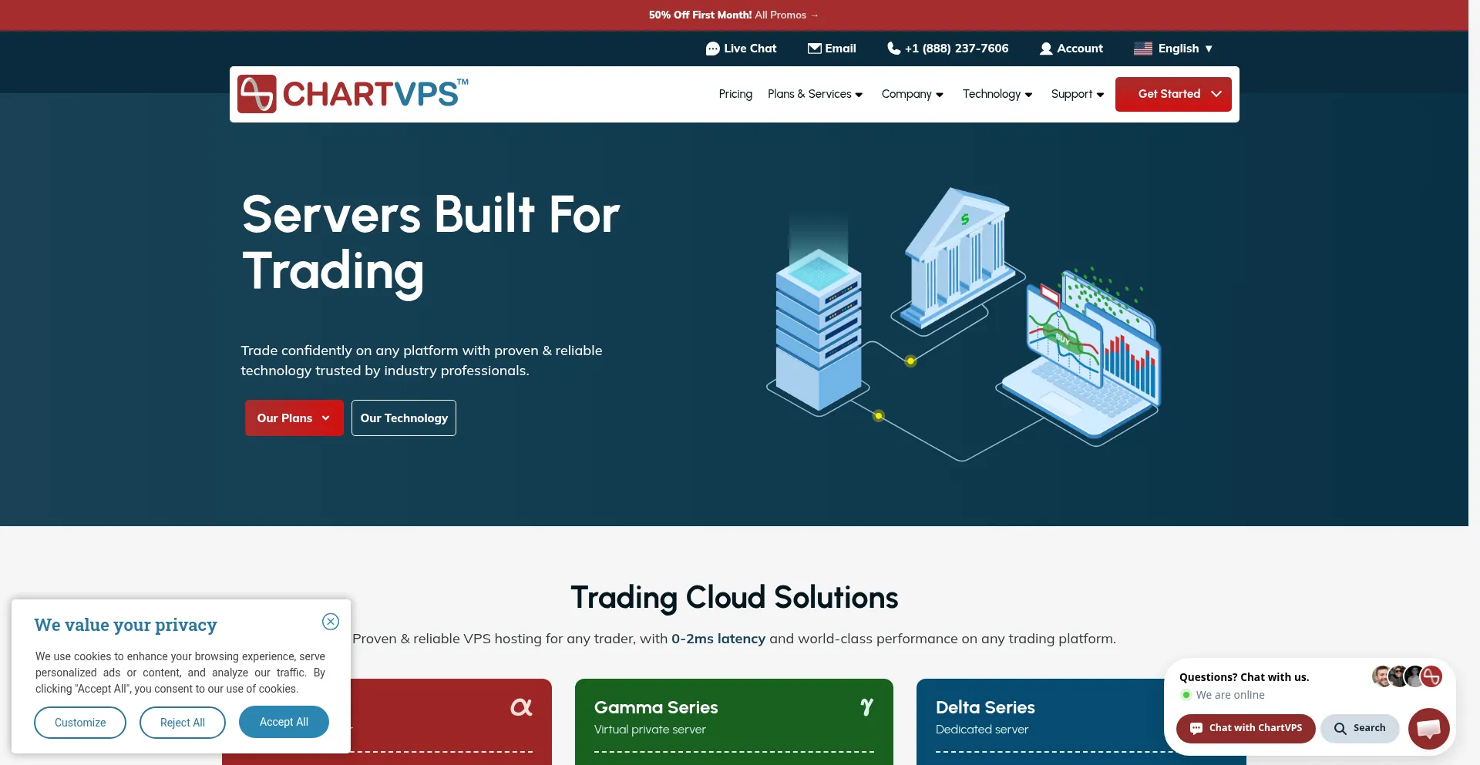Click the We value your privacy heading
This screenshot has width=1480, height=765.
pos(126,625)
